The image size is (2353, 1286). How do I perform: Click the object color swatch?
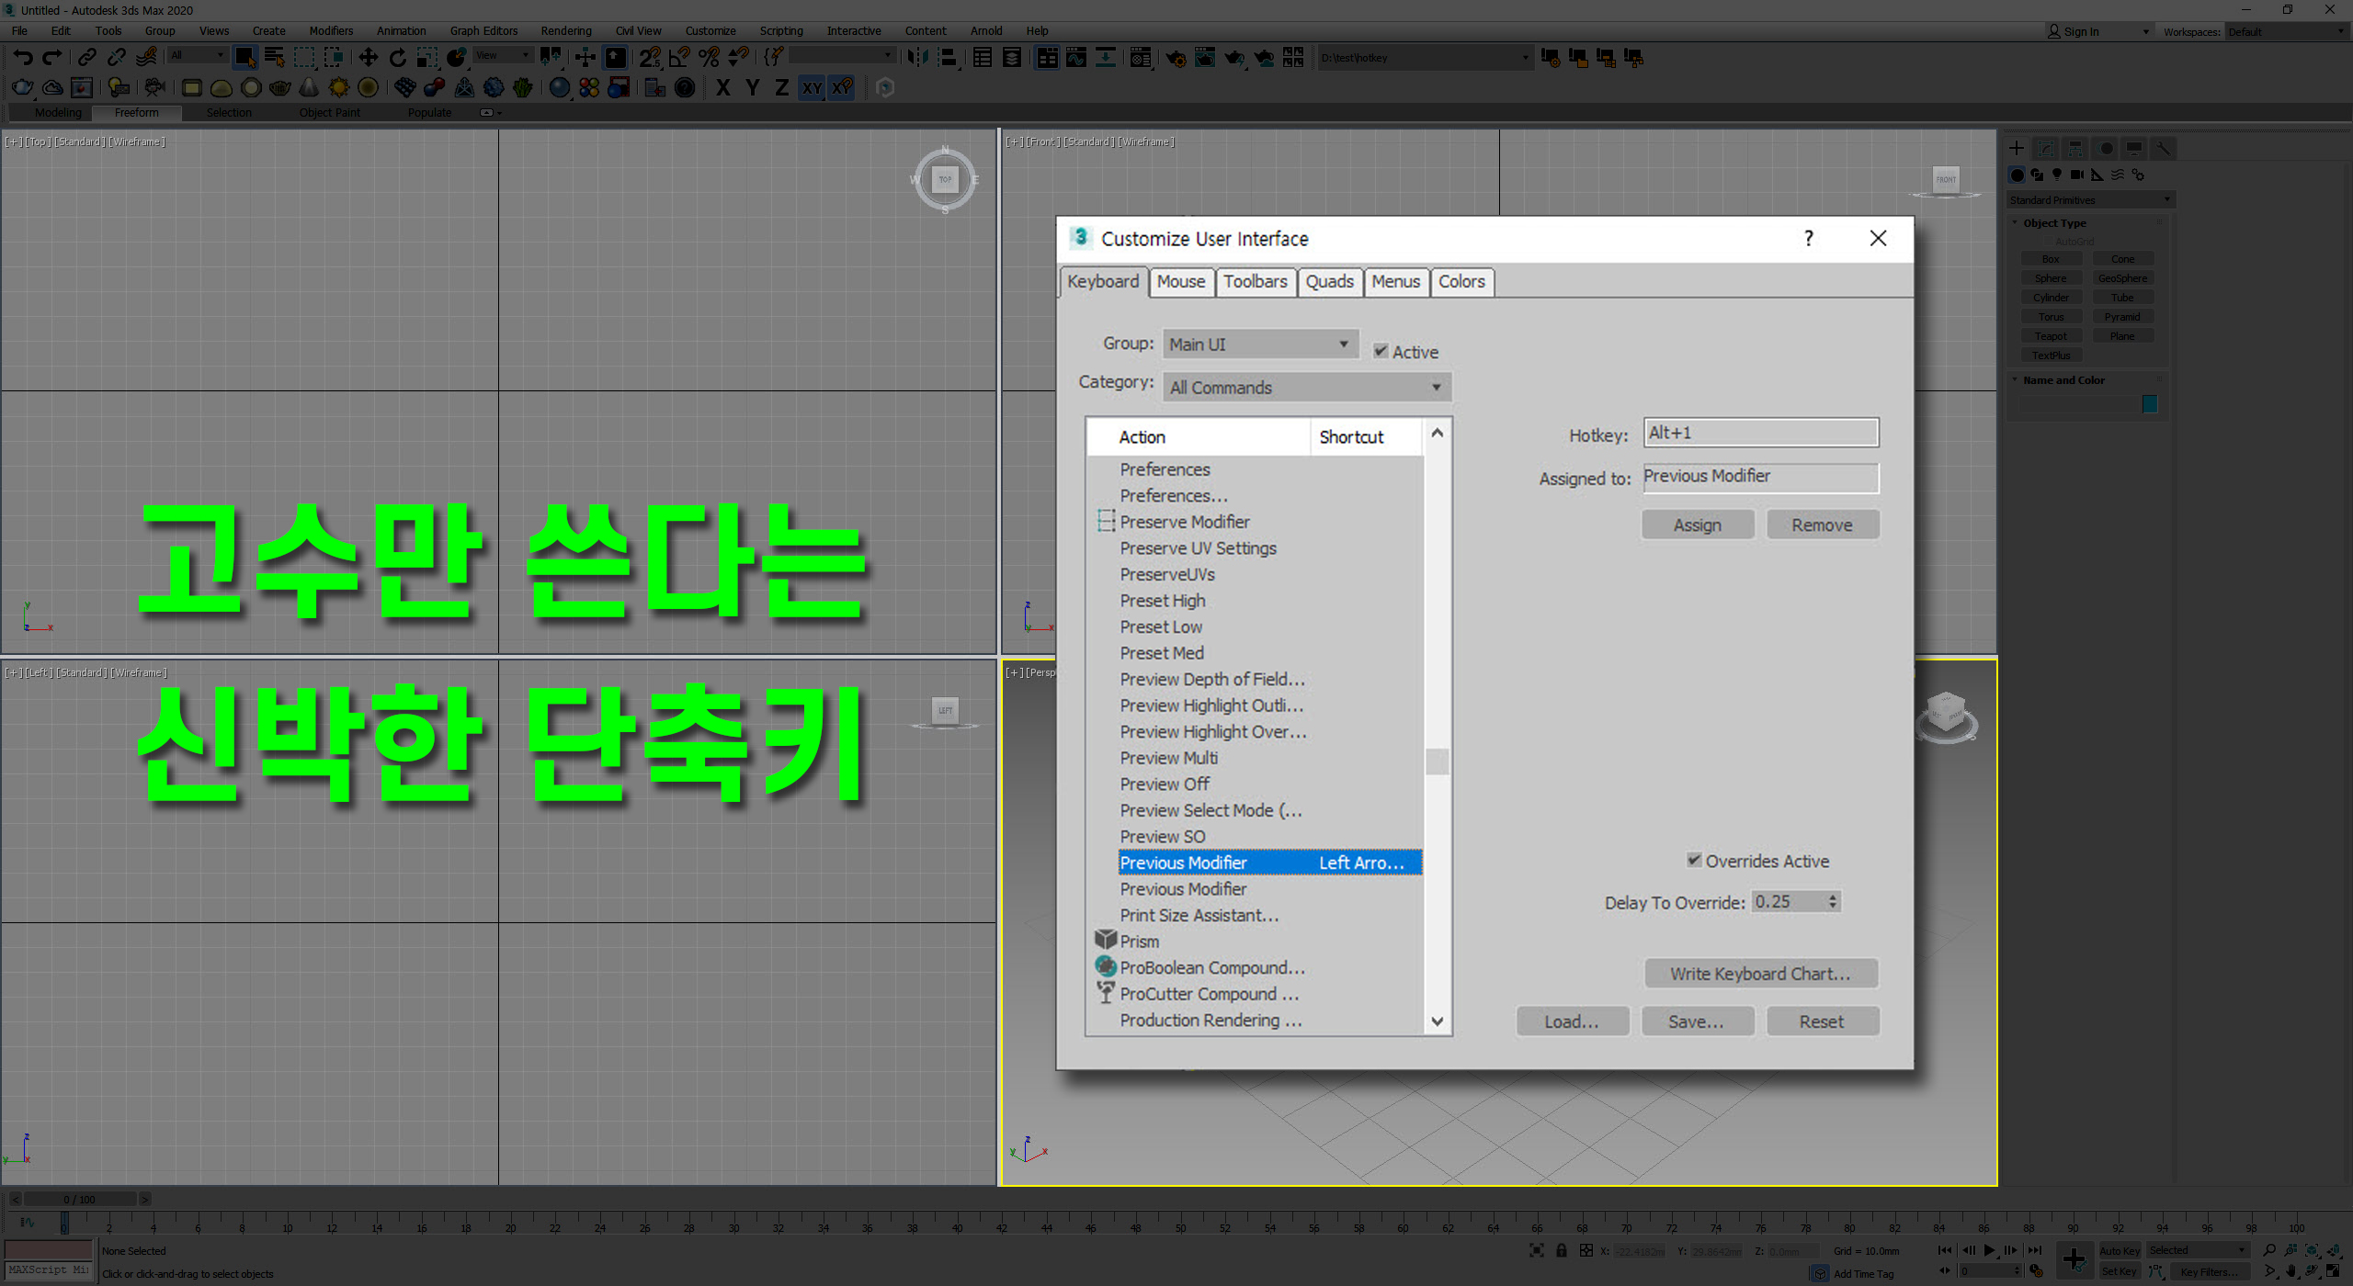[2149, 404]
